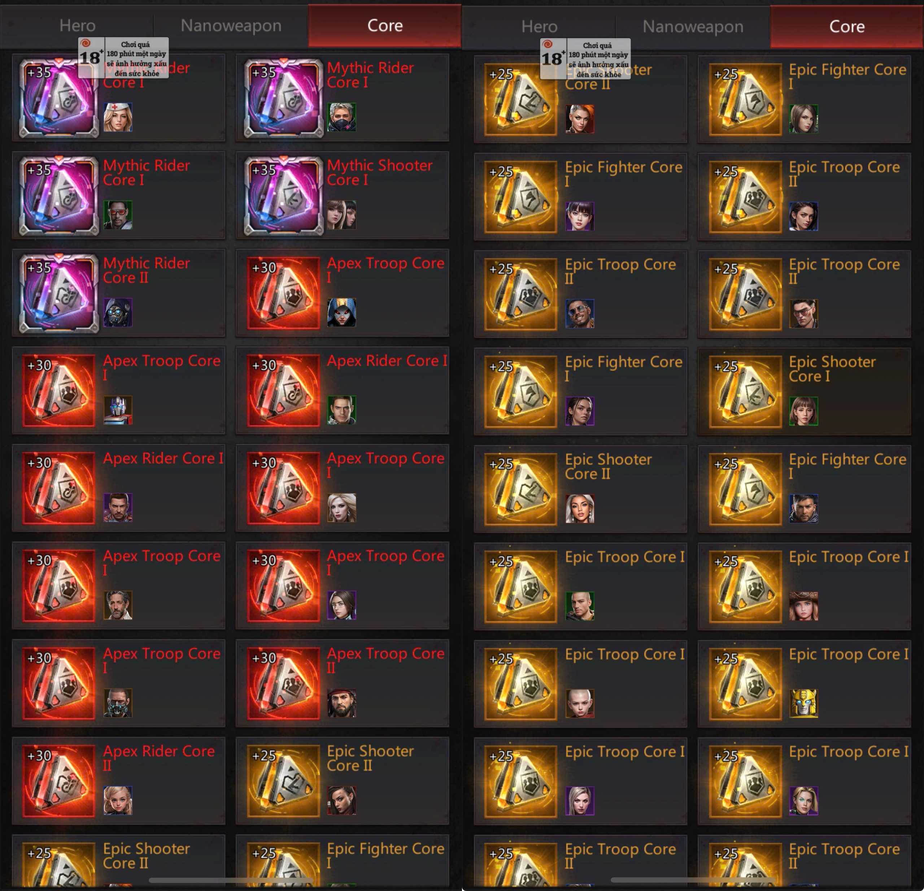
Task: Select the Core tab on left panel
Action: tap(385, 26)
